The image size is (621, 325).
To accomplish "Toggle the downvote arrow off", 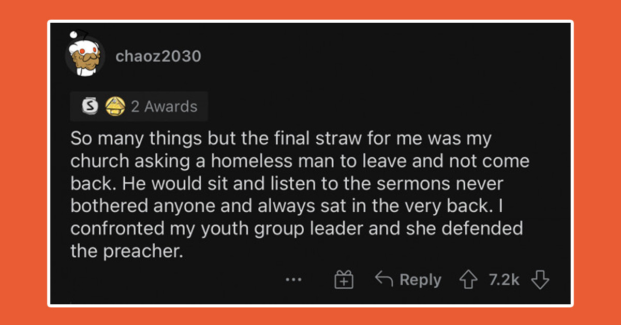I will 540,279.
